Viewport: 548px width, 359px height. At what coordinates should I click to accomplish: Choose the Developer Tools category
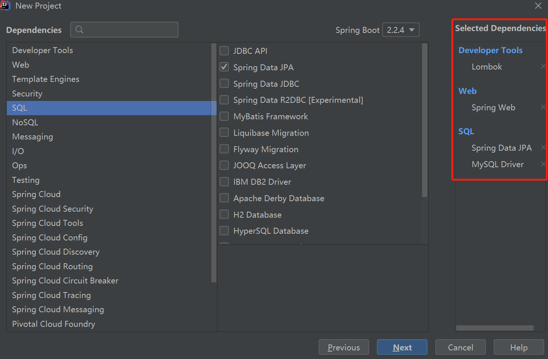pyautogui.click(x=42, y=50)
